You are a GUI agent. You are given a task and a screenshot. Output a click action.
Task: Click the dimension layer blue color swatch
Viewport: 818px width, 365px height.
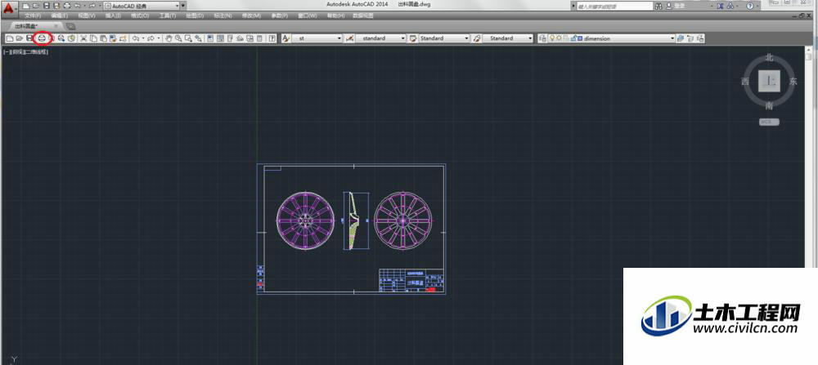click(x=580, y=38)
